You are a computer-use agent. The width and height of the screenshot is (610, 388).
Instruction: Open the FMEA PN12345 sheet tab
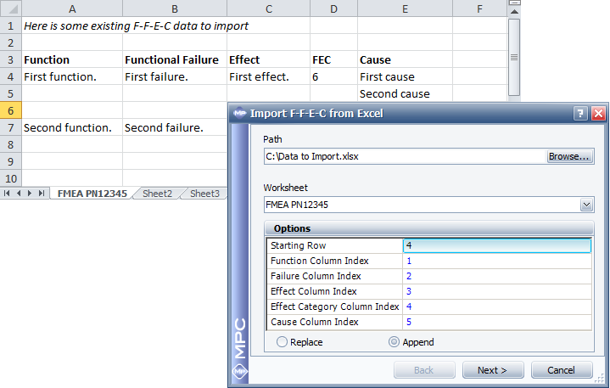click(x=92, y=194)
